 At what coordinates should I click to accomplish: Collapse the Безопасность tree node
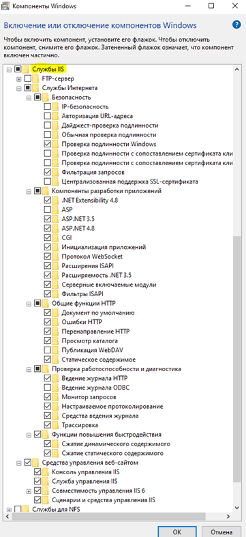pos(29,98)
